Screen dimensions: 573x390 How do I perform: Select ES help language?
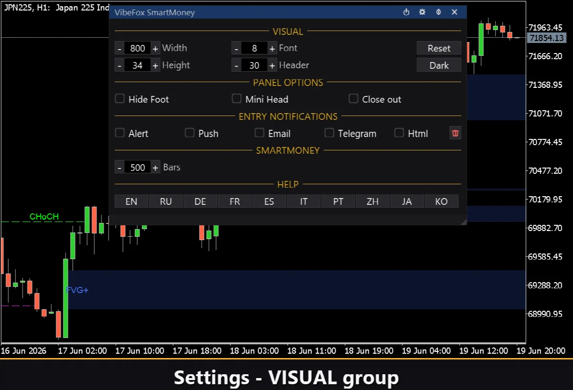[269, 201]
